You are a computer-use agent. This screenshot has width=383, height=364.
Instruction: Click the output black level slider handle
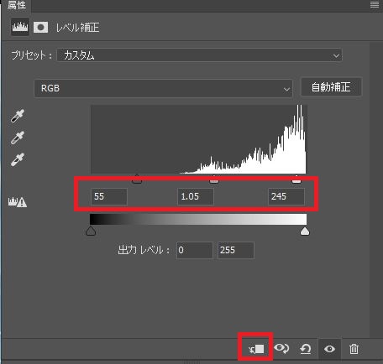[91, 231]
